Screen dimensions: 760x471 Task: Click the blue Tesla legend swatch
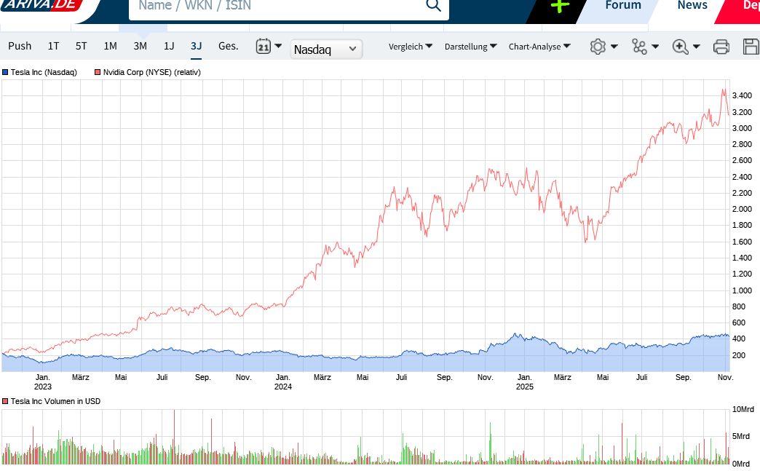[5, 72]
